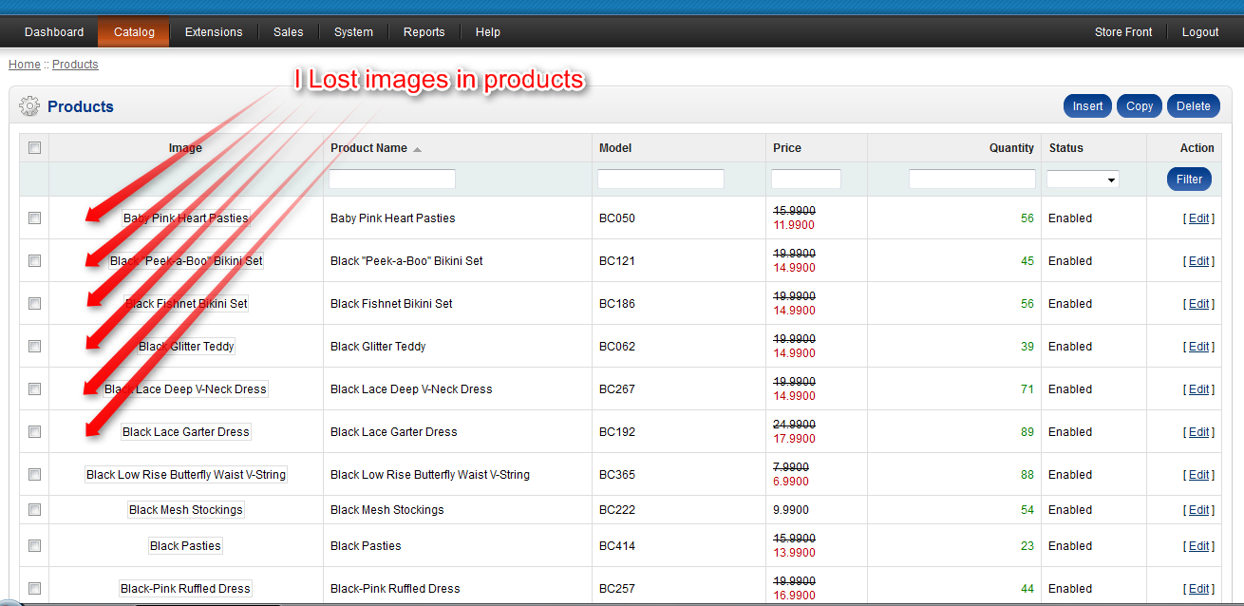Viewport: 1244px width, 606px height.
Task: Select checkbox for Black "Peek-a-Boo" Bikini Set
Action: (34, 260)
